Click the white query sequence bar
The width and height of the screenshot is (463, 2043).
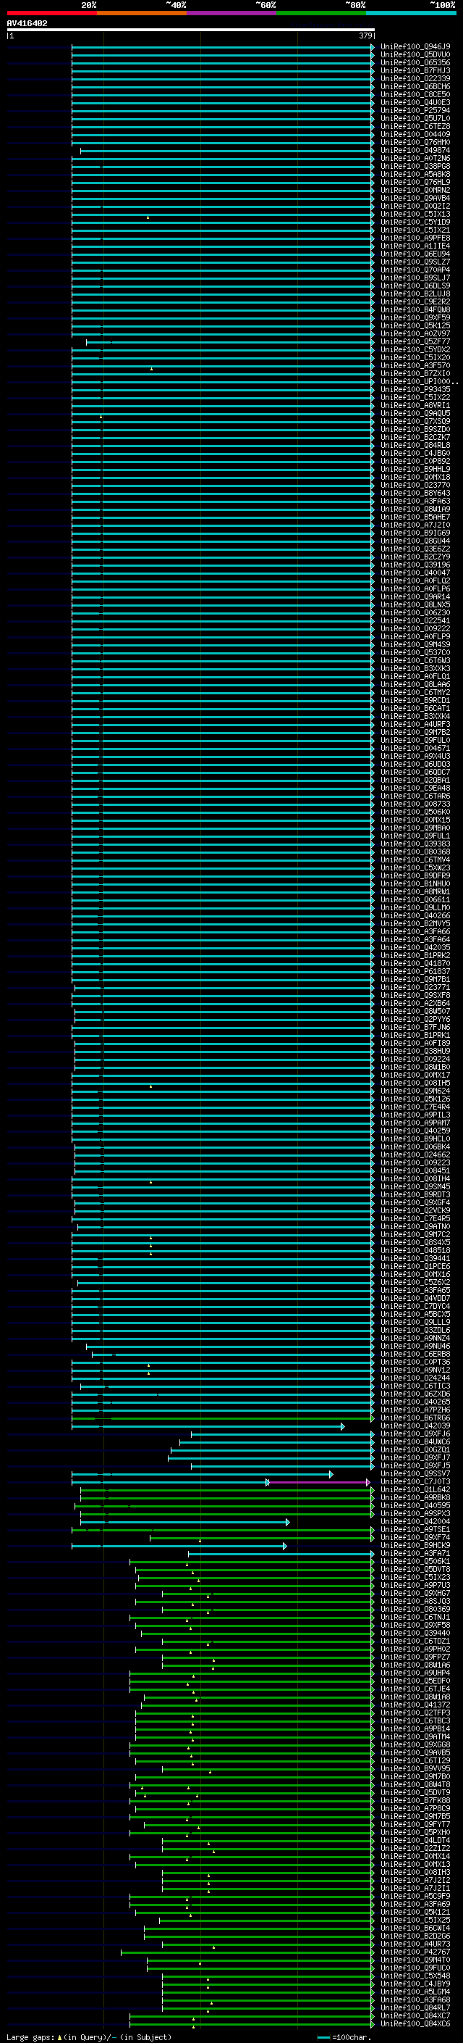click(x=191, y=30)
